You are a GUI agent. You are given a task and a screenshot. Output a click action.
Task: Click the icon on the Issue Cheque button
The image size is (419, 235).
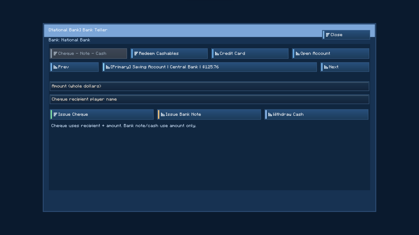(55, 114)
